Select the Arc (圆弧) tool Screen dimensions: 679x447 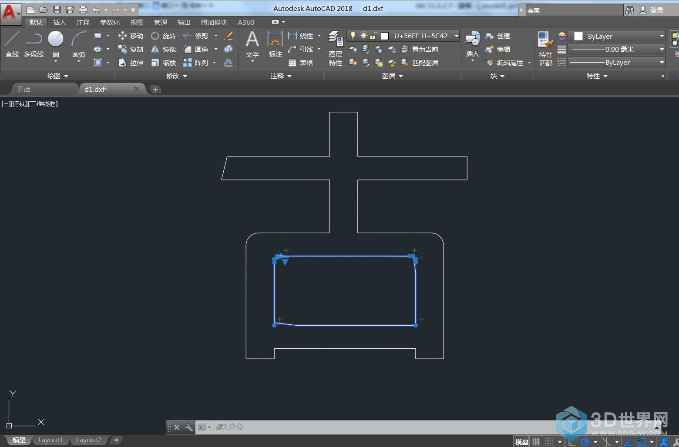[79, 43]
